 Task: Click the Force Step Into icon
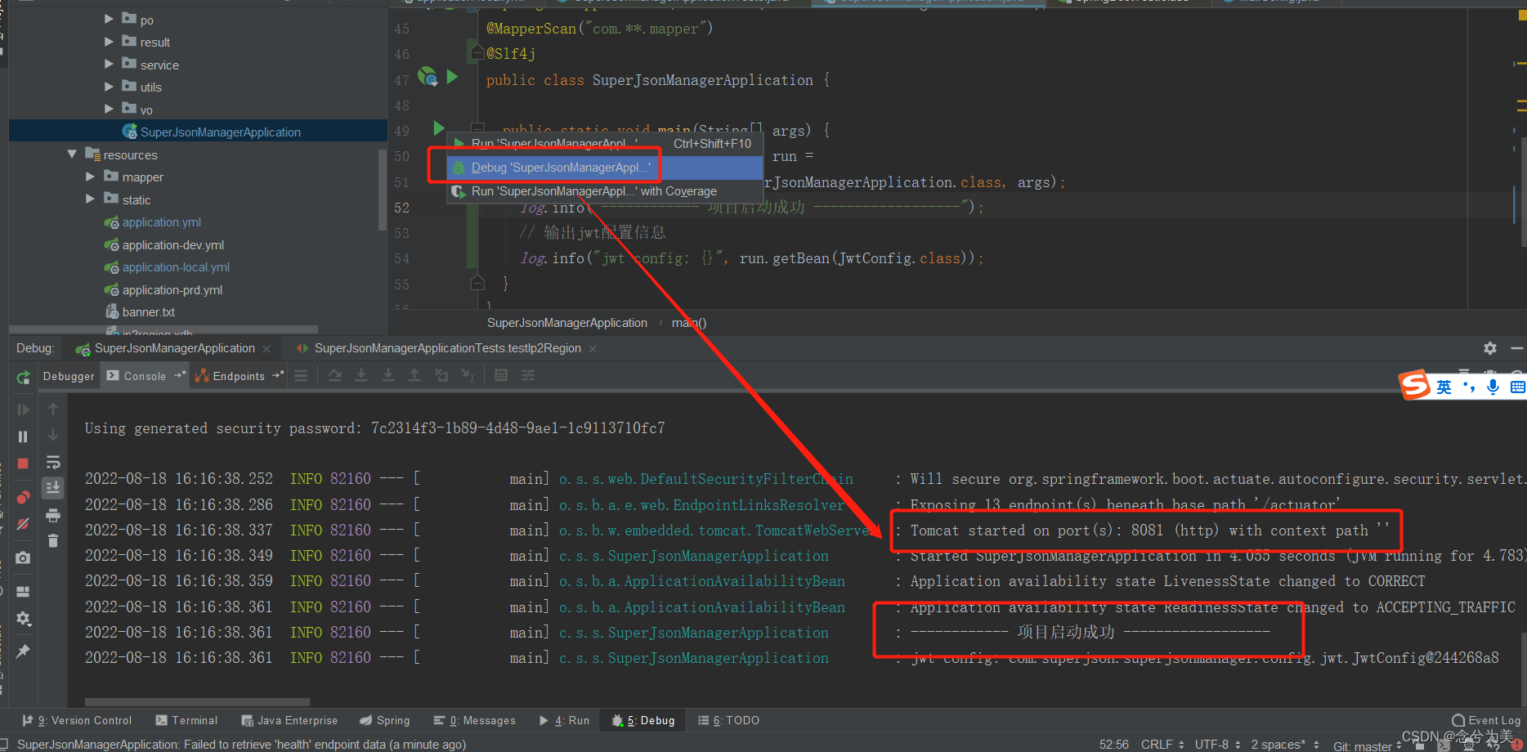[x=388, y=375]
